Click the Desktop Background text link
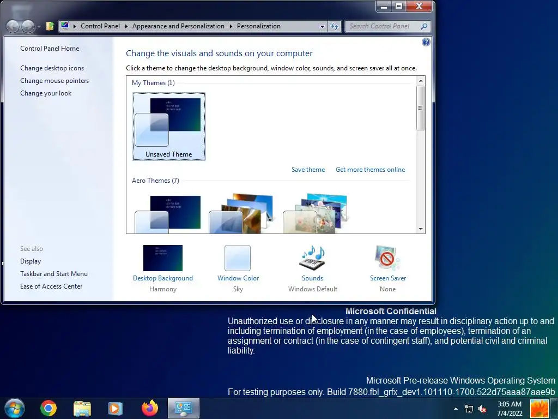The width and height of the screenshot is (558, 419). (x=162, y=278)
